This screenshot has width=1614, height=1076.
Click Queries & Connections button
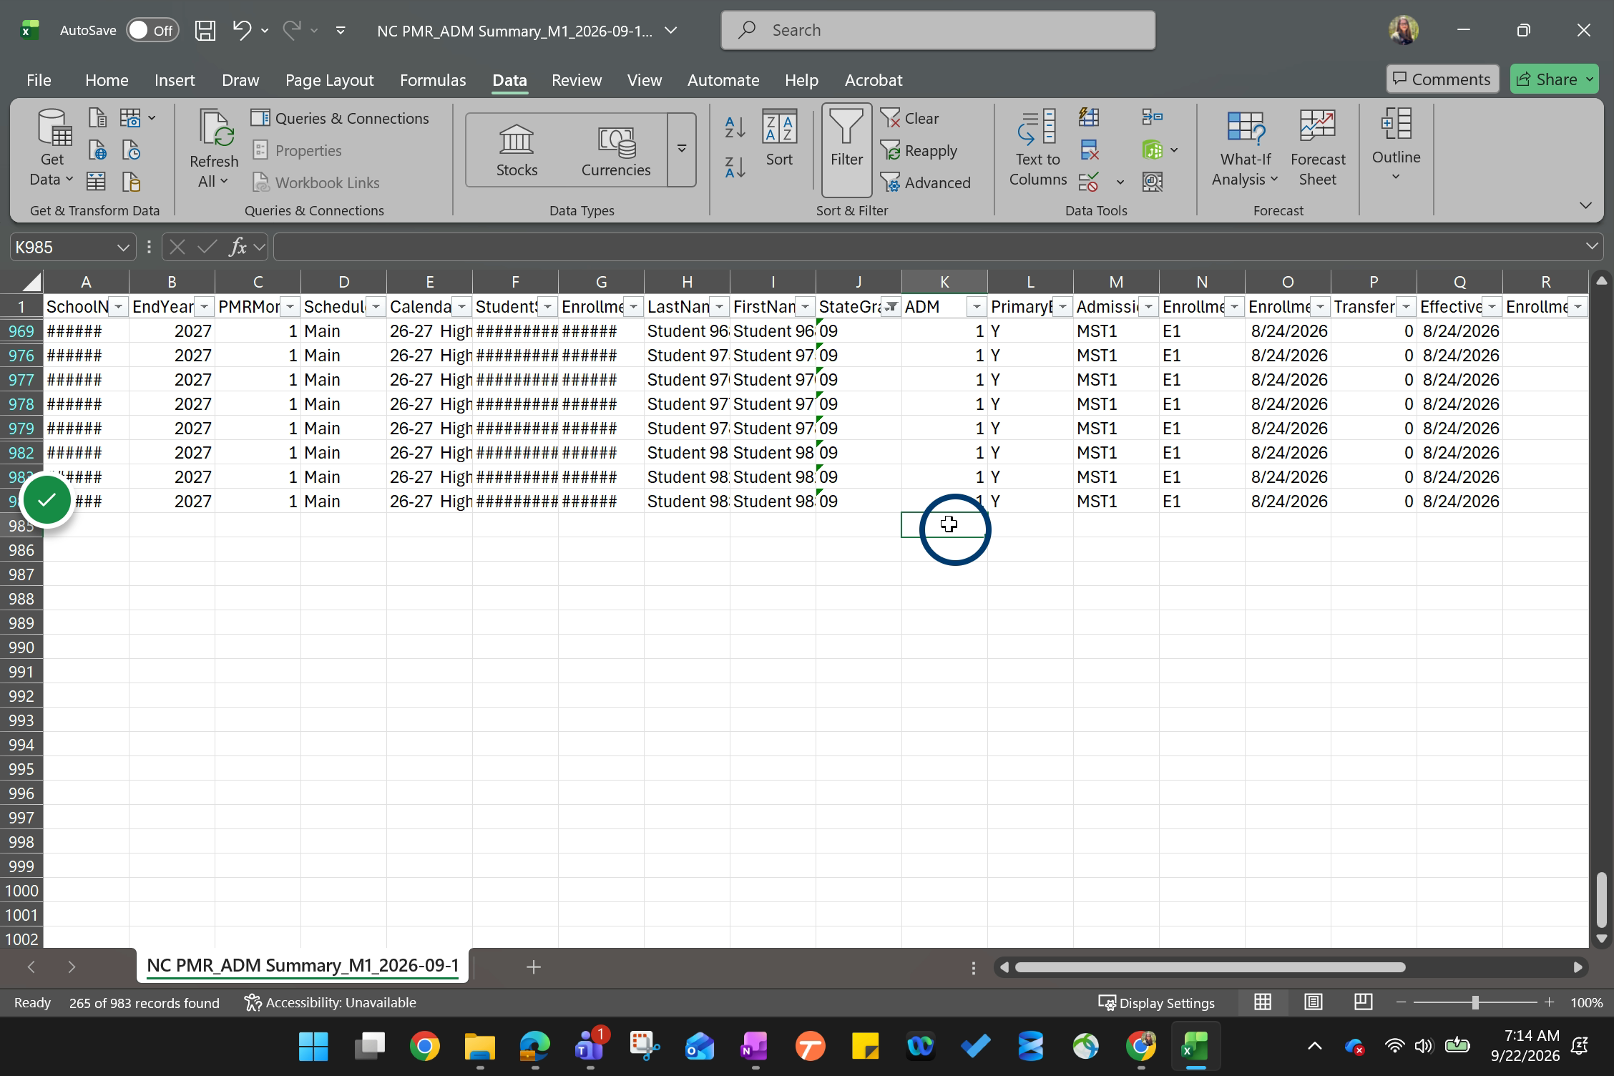340,118
